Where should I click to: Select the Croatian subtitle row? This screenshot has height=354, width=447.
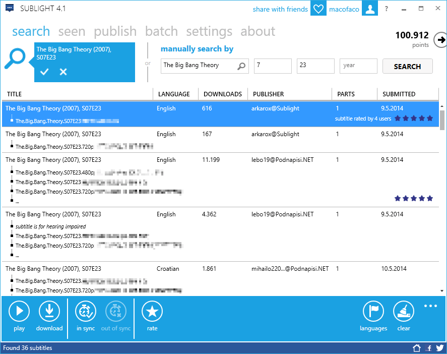tap(220, 279)
